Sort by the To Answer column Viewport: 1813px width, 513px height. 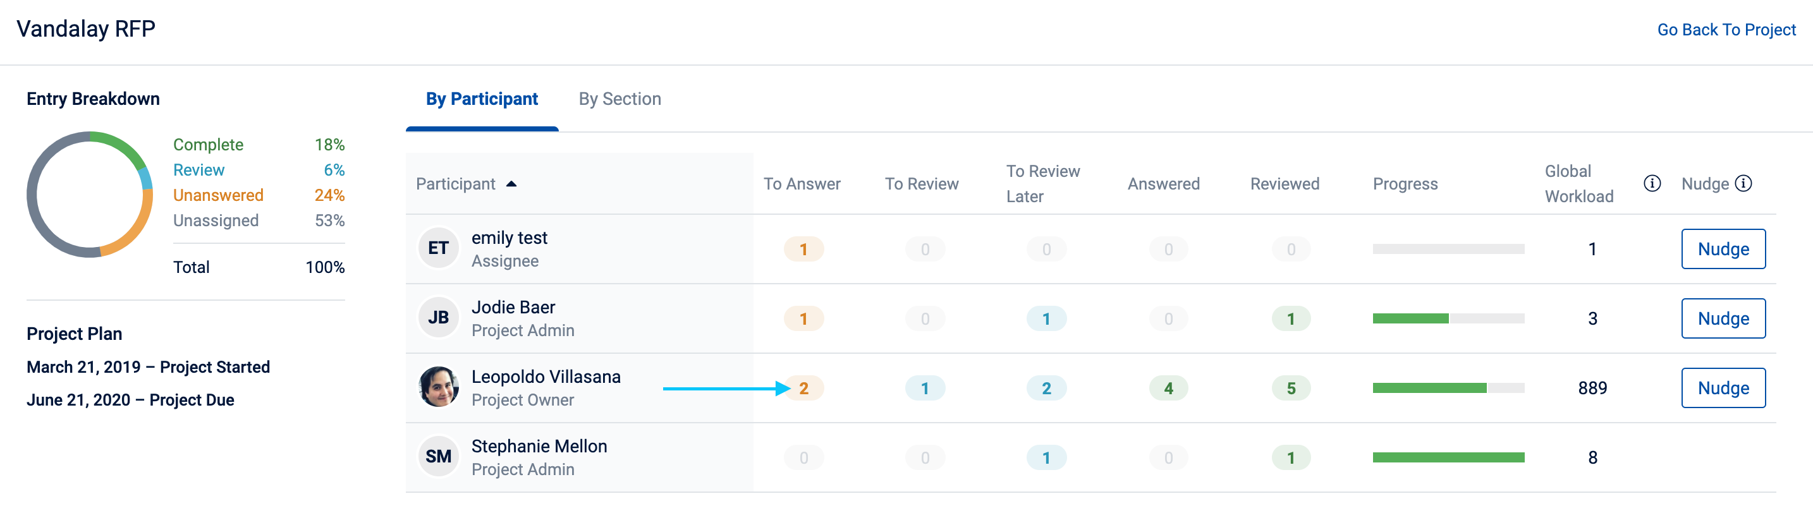point(802,184)
